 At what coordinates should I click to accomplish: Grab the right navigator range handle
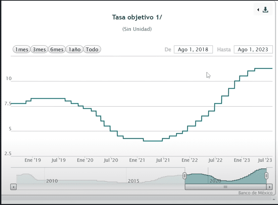pyautogui.click(x=266, y=176)
